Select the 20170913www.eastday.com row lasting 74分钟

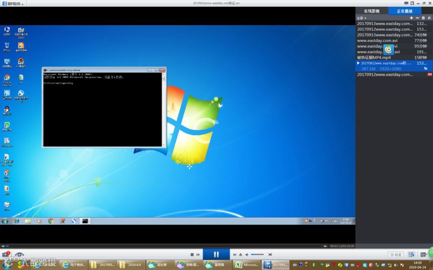tap(394, 35)
